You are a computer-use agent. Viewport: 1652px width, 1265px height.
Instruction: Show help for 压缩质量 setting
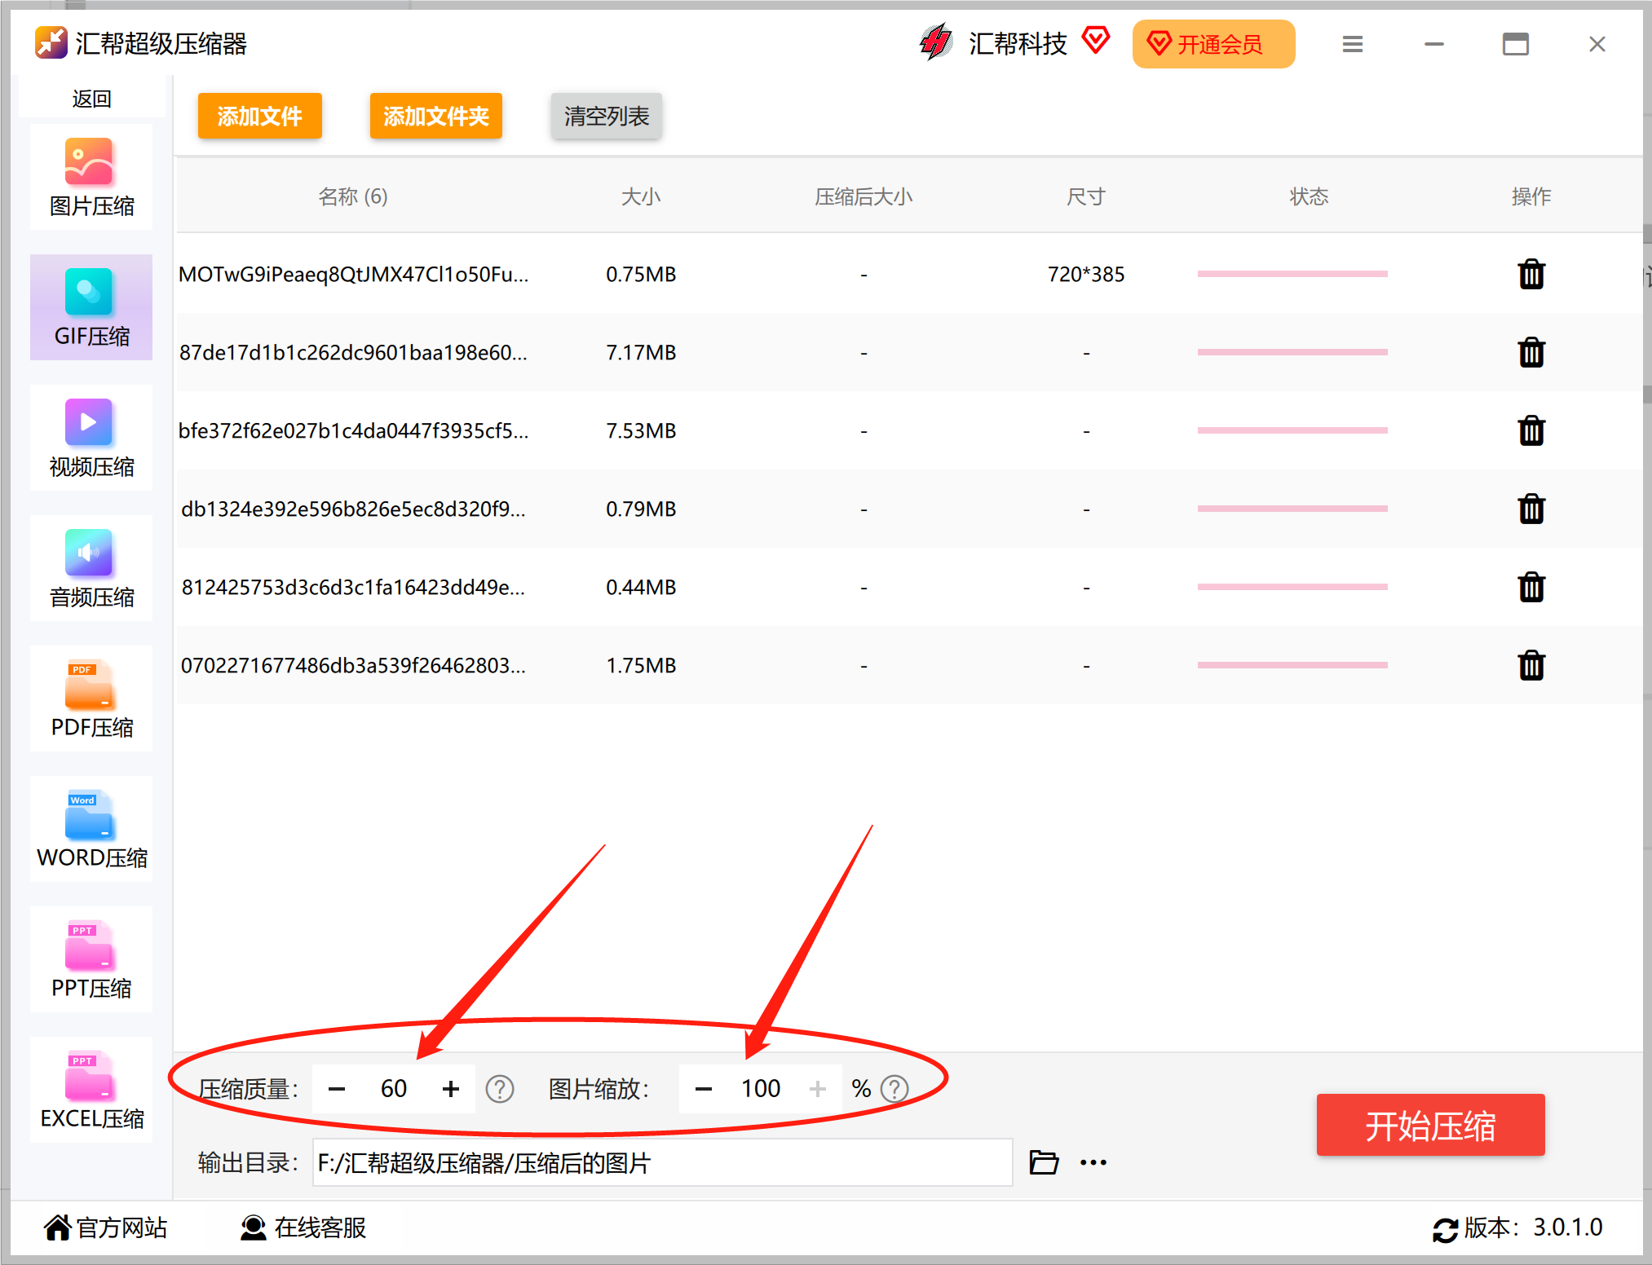(500, 1088)
